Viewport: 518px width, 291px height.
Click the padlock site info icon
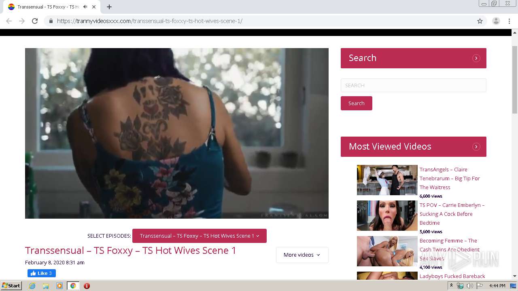(51, 21)
